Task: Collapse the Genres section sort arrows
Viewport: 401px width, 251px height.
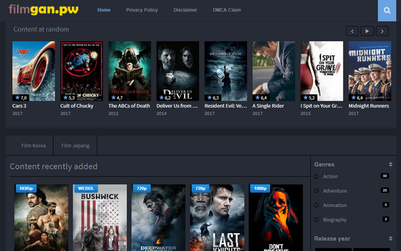Action: (x=390, y=165)
